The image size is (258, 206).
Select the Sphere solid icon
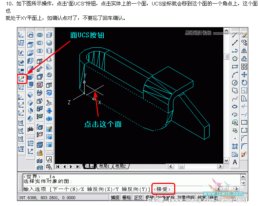point(49,43)
